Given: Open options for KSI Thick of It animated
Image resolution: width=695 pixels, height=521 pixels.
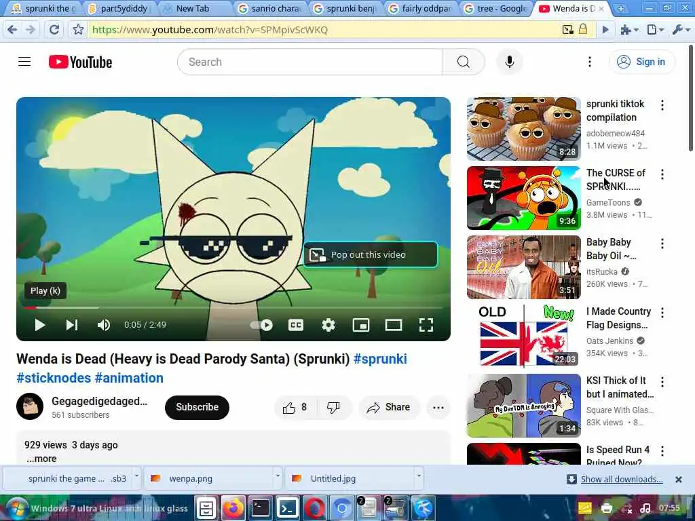Looking at the screenshot, I should point(662,381).
